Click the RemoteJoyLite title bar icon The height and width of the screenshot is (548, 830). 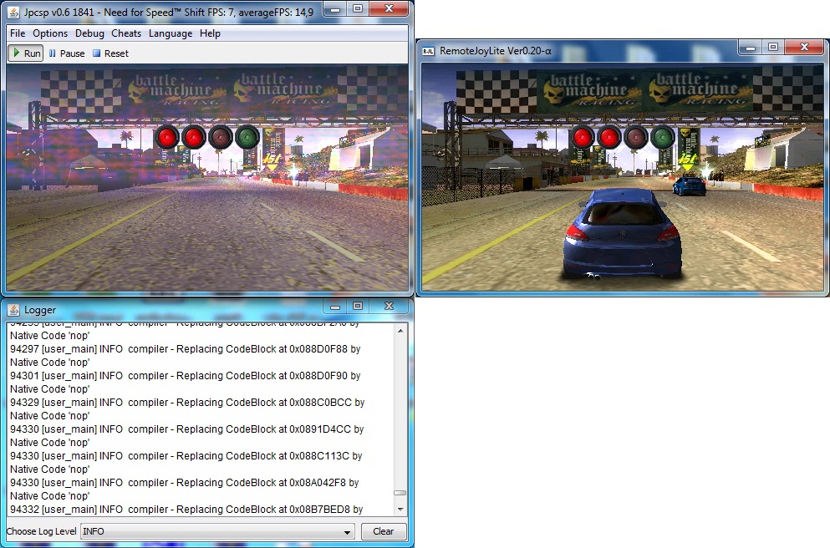pos(428,51)
